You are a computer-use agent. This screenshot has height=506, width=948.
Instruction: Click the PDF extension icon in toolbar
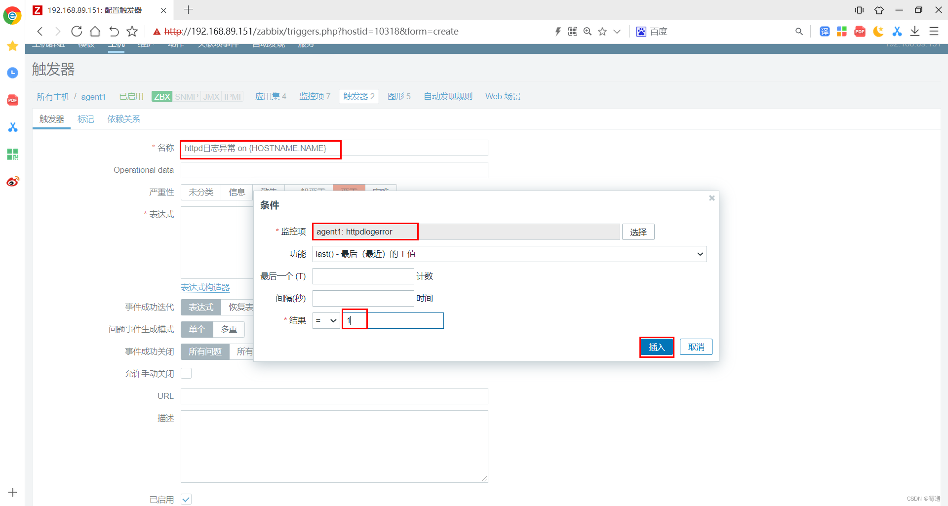tap(860, 32)
